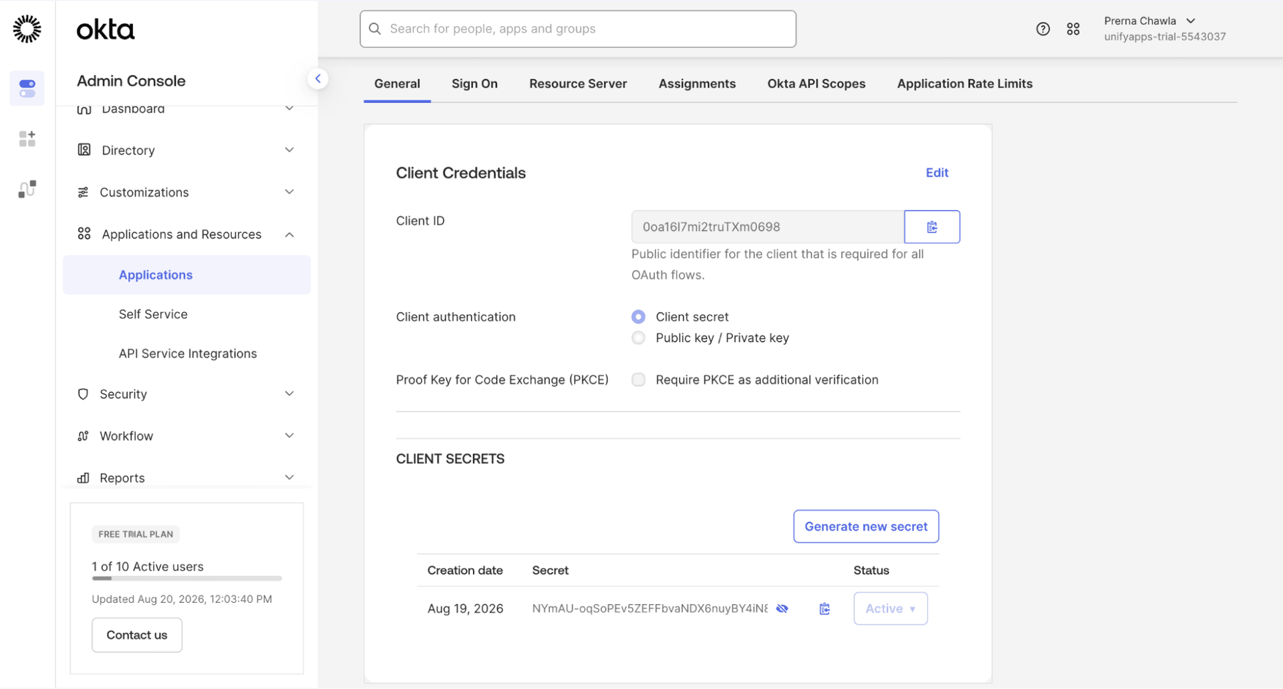This screenshot has height=689, width=1283.
Task: Click the secret value NYmAU-oqSoPEv5ZEFF text
Action: coord(650,609)
